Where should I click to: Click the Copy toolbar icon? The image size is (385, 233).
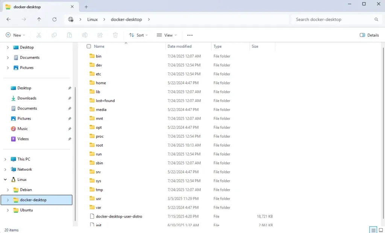point(54,35)
